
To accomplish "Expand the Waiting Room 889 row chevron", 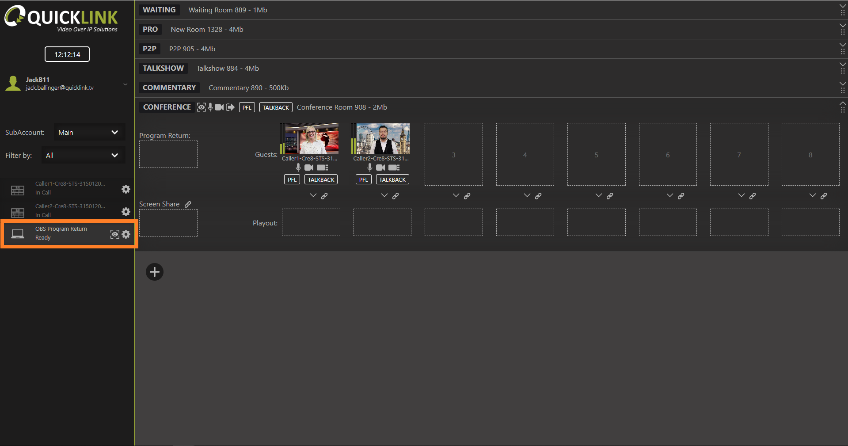I will click(843, 6).
